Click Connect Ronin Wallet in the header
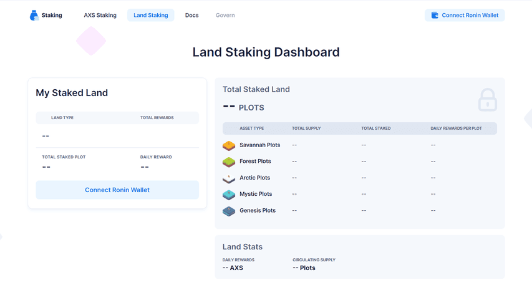532x290 pixels. click(465, 15)
